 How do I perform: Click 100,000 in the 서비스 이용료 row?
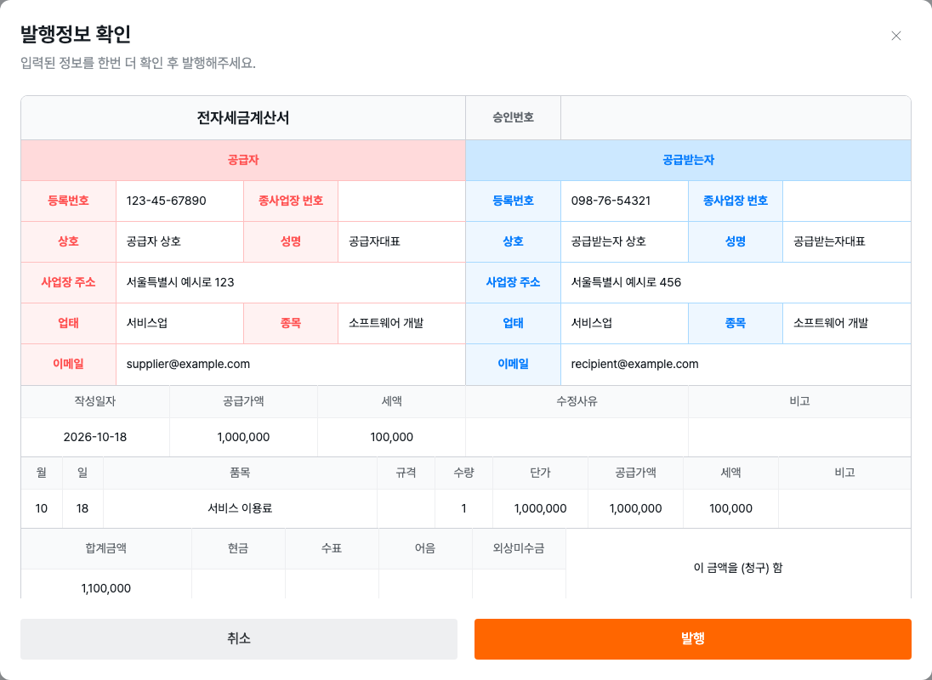pyautogui.click(x=730, y=508)
